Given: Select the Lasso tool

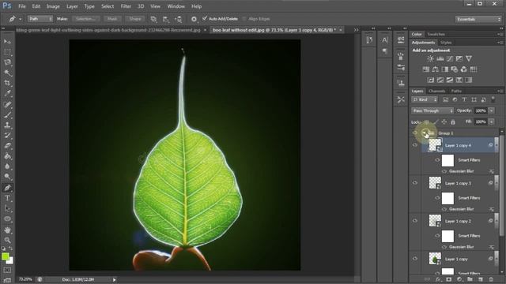Looking at the screenshot, I should (x=7, y=62).
